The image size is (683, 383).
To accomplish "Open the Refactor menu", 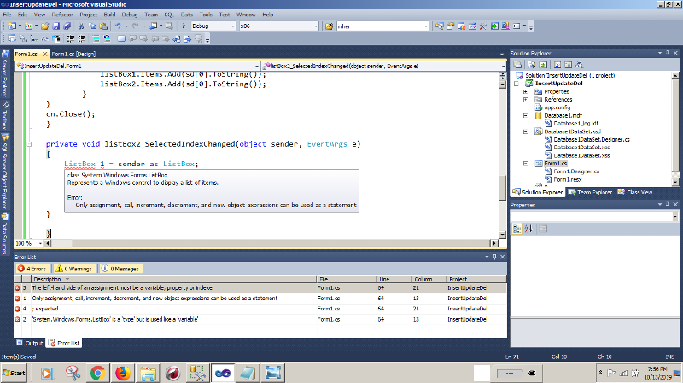I will [x=62, y=15].
